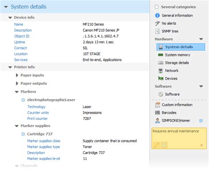Viewport: 209px width, 174px height.
Task: Open the Custom information entry
Action: (x=177, y=105)
